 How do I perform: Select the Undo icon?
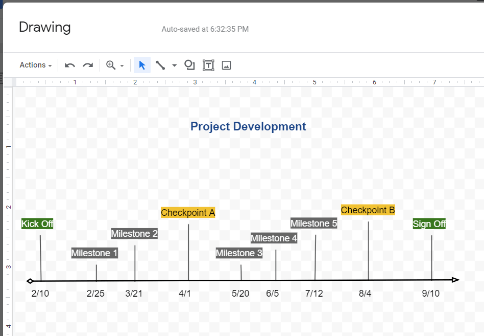coord(69,65)
